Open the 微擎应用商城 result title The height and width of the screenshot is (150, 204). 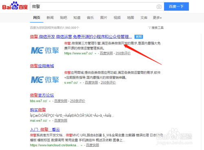42,66
